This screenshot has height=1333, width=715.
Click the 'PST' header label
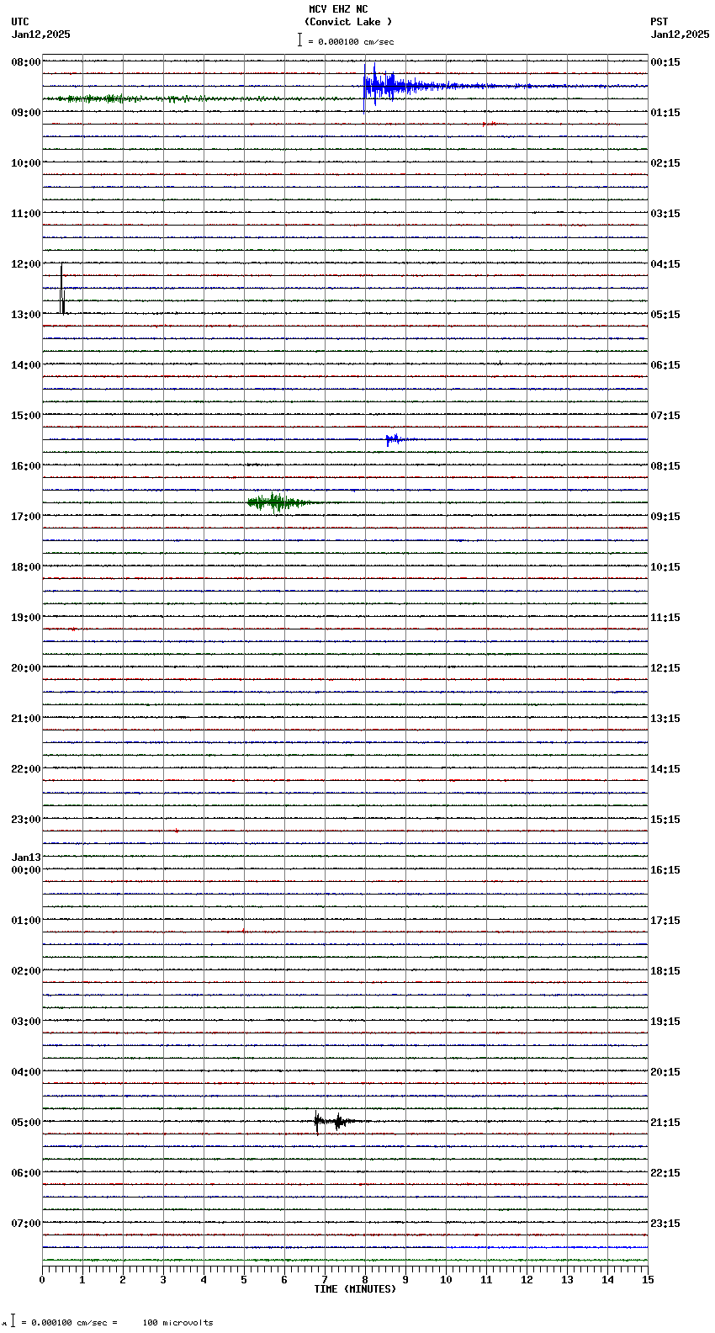[659, 22]
